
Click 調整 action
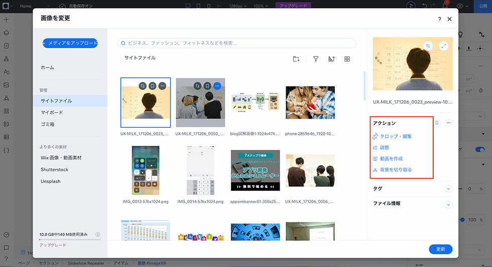pos(381,148)
